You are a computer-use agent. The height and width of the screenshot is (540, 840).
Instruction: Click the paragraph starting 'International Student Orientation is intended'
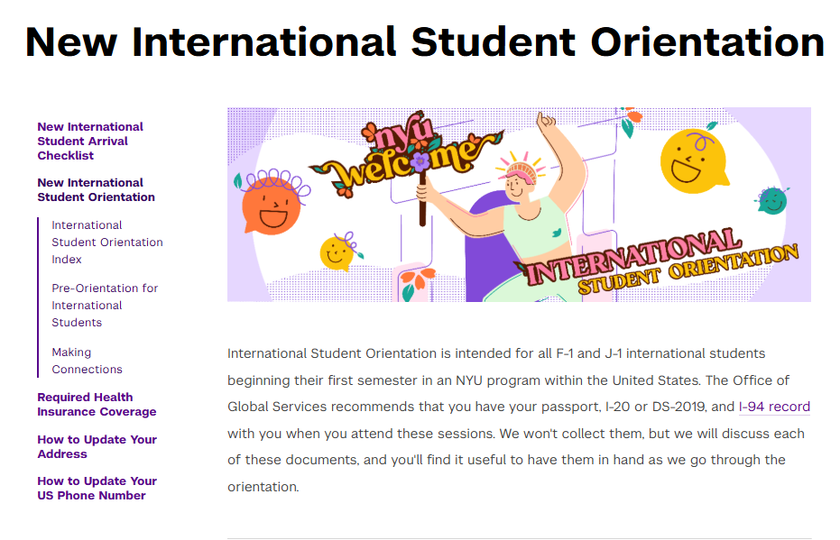[519, 420]
